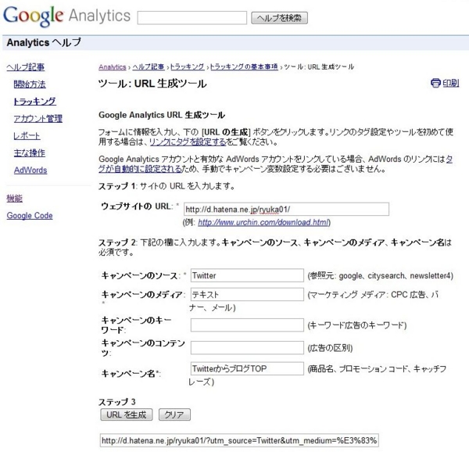This screenshot has height=452, width=469.
Task: Click the printer icon beside 印刷
Action: (435, 83)
